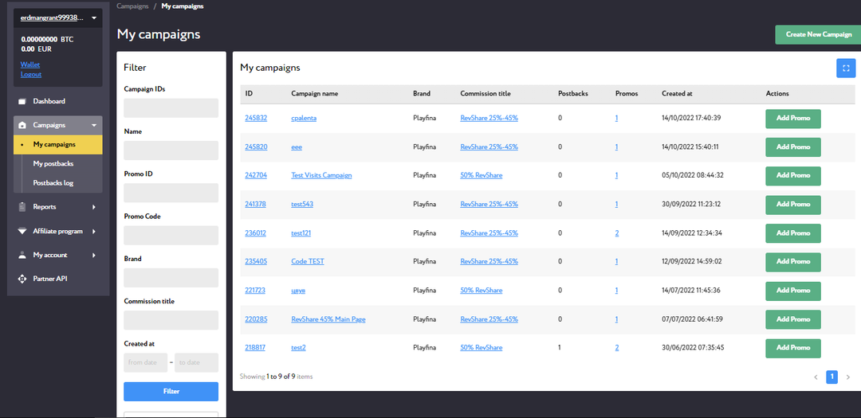Click the from date field

[x=146, y=362]
